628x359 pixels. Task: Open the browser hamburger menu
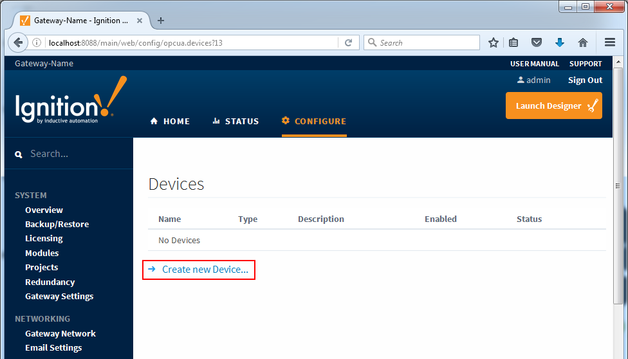[610, 42]
